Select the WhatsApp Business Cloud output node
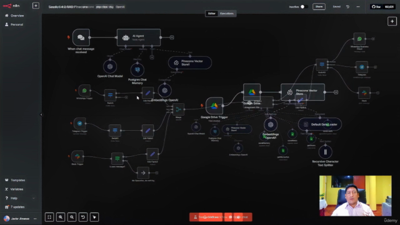Image resolution: width=400 pixels, height=225 pixels. (x=359, y=39)
